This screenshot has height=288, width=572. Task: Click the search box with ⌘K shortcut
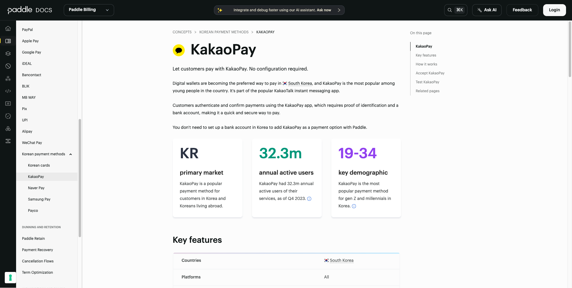point(456,10)
